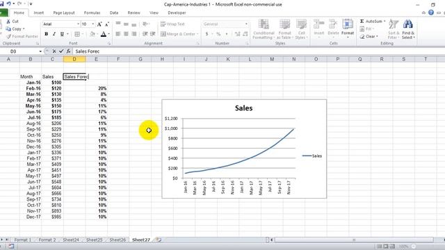Open the Font dialog launcher
Image resolution: width=445 pixels, height=250 pixels.
109,43
